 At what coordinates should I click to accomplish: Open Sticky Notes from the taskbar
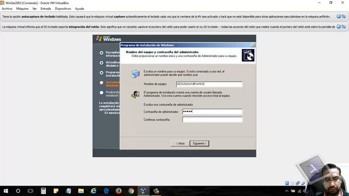pyautogui.click(x=56, y=191)
